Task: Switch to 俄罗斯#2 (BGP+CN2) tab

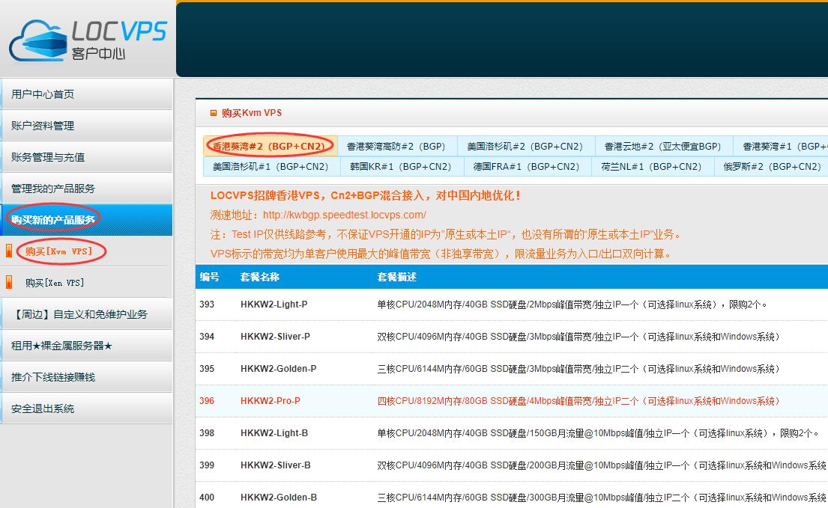Action: [772, 167]
